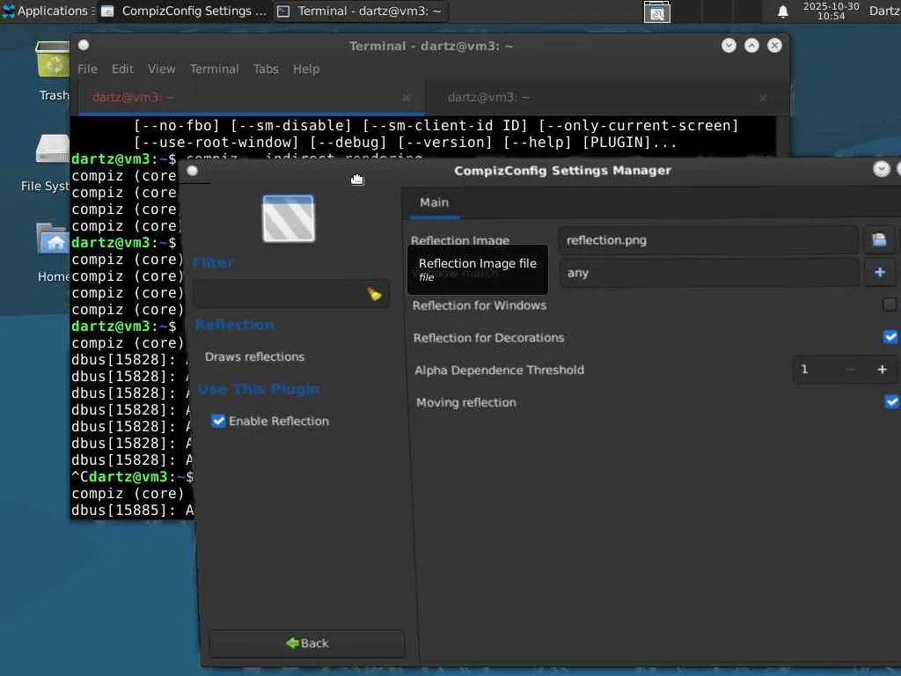Click the Back button in CompizConfig
The height and width of the screenshot is (676, 901).
307,643
